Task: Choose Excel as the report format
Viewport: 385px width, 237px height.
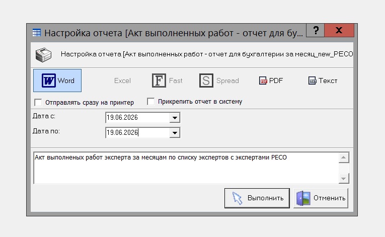Action: pos(122,81)
